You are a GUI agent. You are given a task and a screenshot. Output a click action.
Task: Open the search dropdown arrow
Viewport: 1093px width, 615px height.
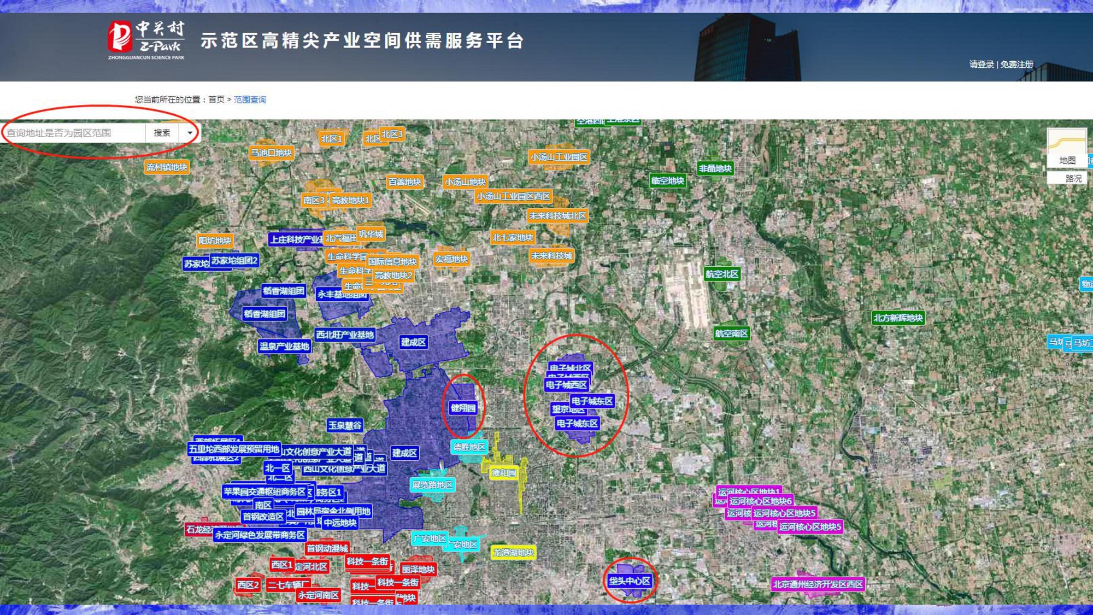[190, 133]
